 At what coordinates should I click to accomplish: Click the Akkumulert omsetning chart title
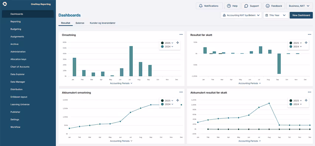[x=76, y=93]
